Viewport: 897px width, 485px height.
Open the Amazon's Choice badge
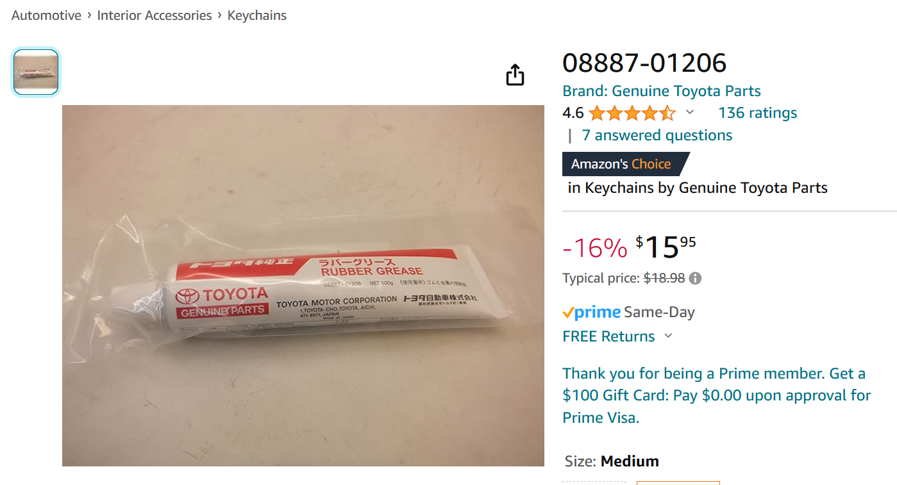pyautogui.click(x=626, y=164)
